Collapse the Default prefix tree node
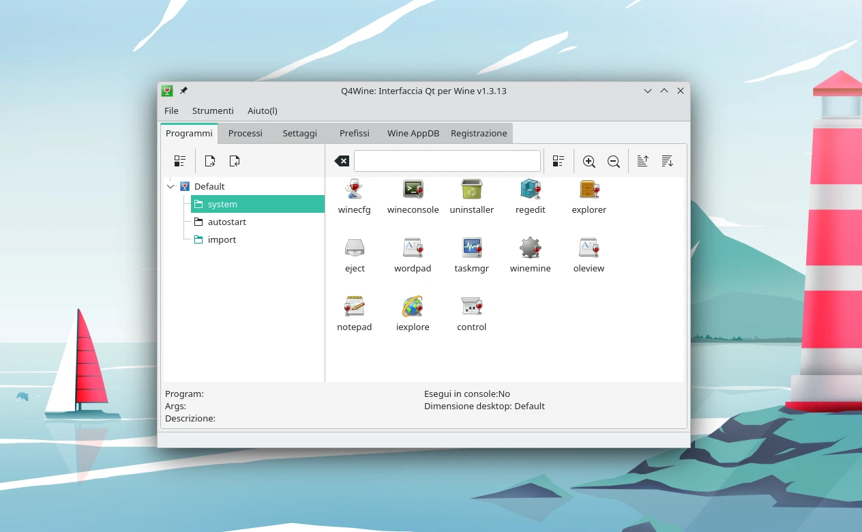The height and width of the screenshot is (532, 862). pos(170,186)
